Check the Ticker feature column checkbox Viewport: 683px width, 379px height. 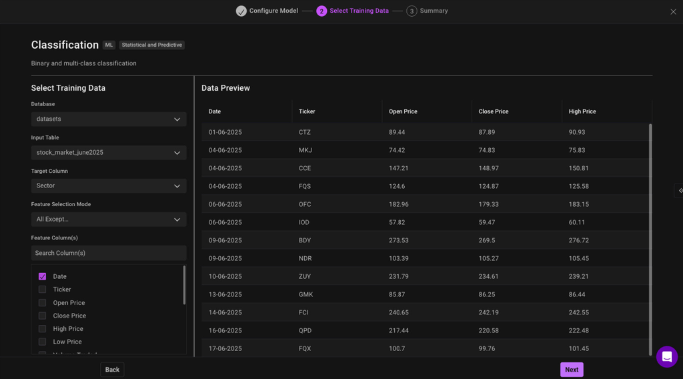point(43,290)
